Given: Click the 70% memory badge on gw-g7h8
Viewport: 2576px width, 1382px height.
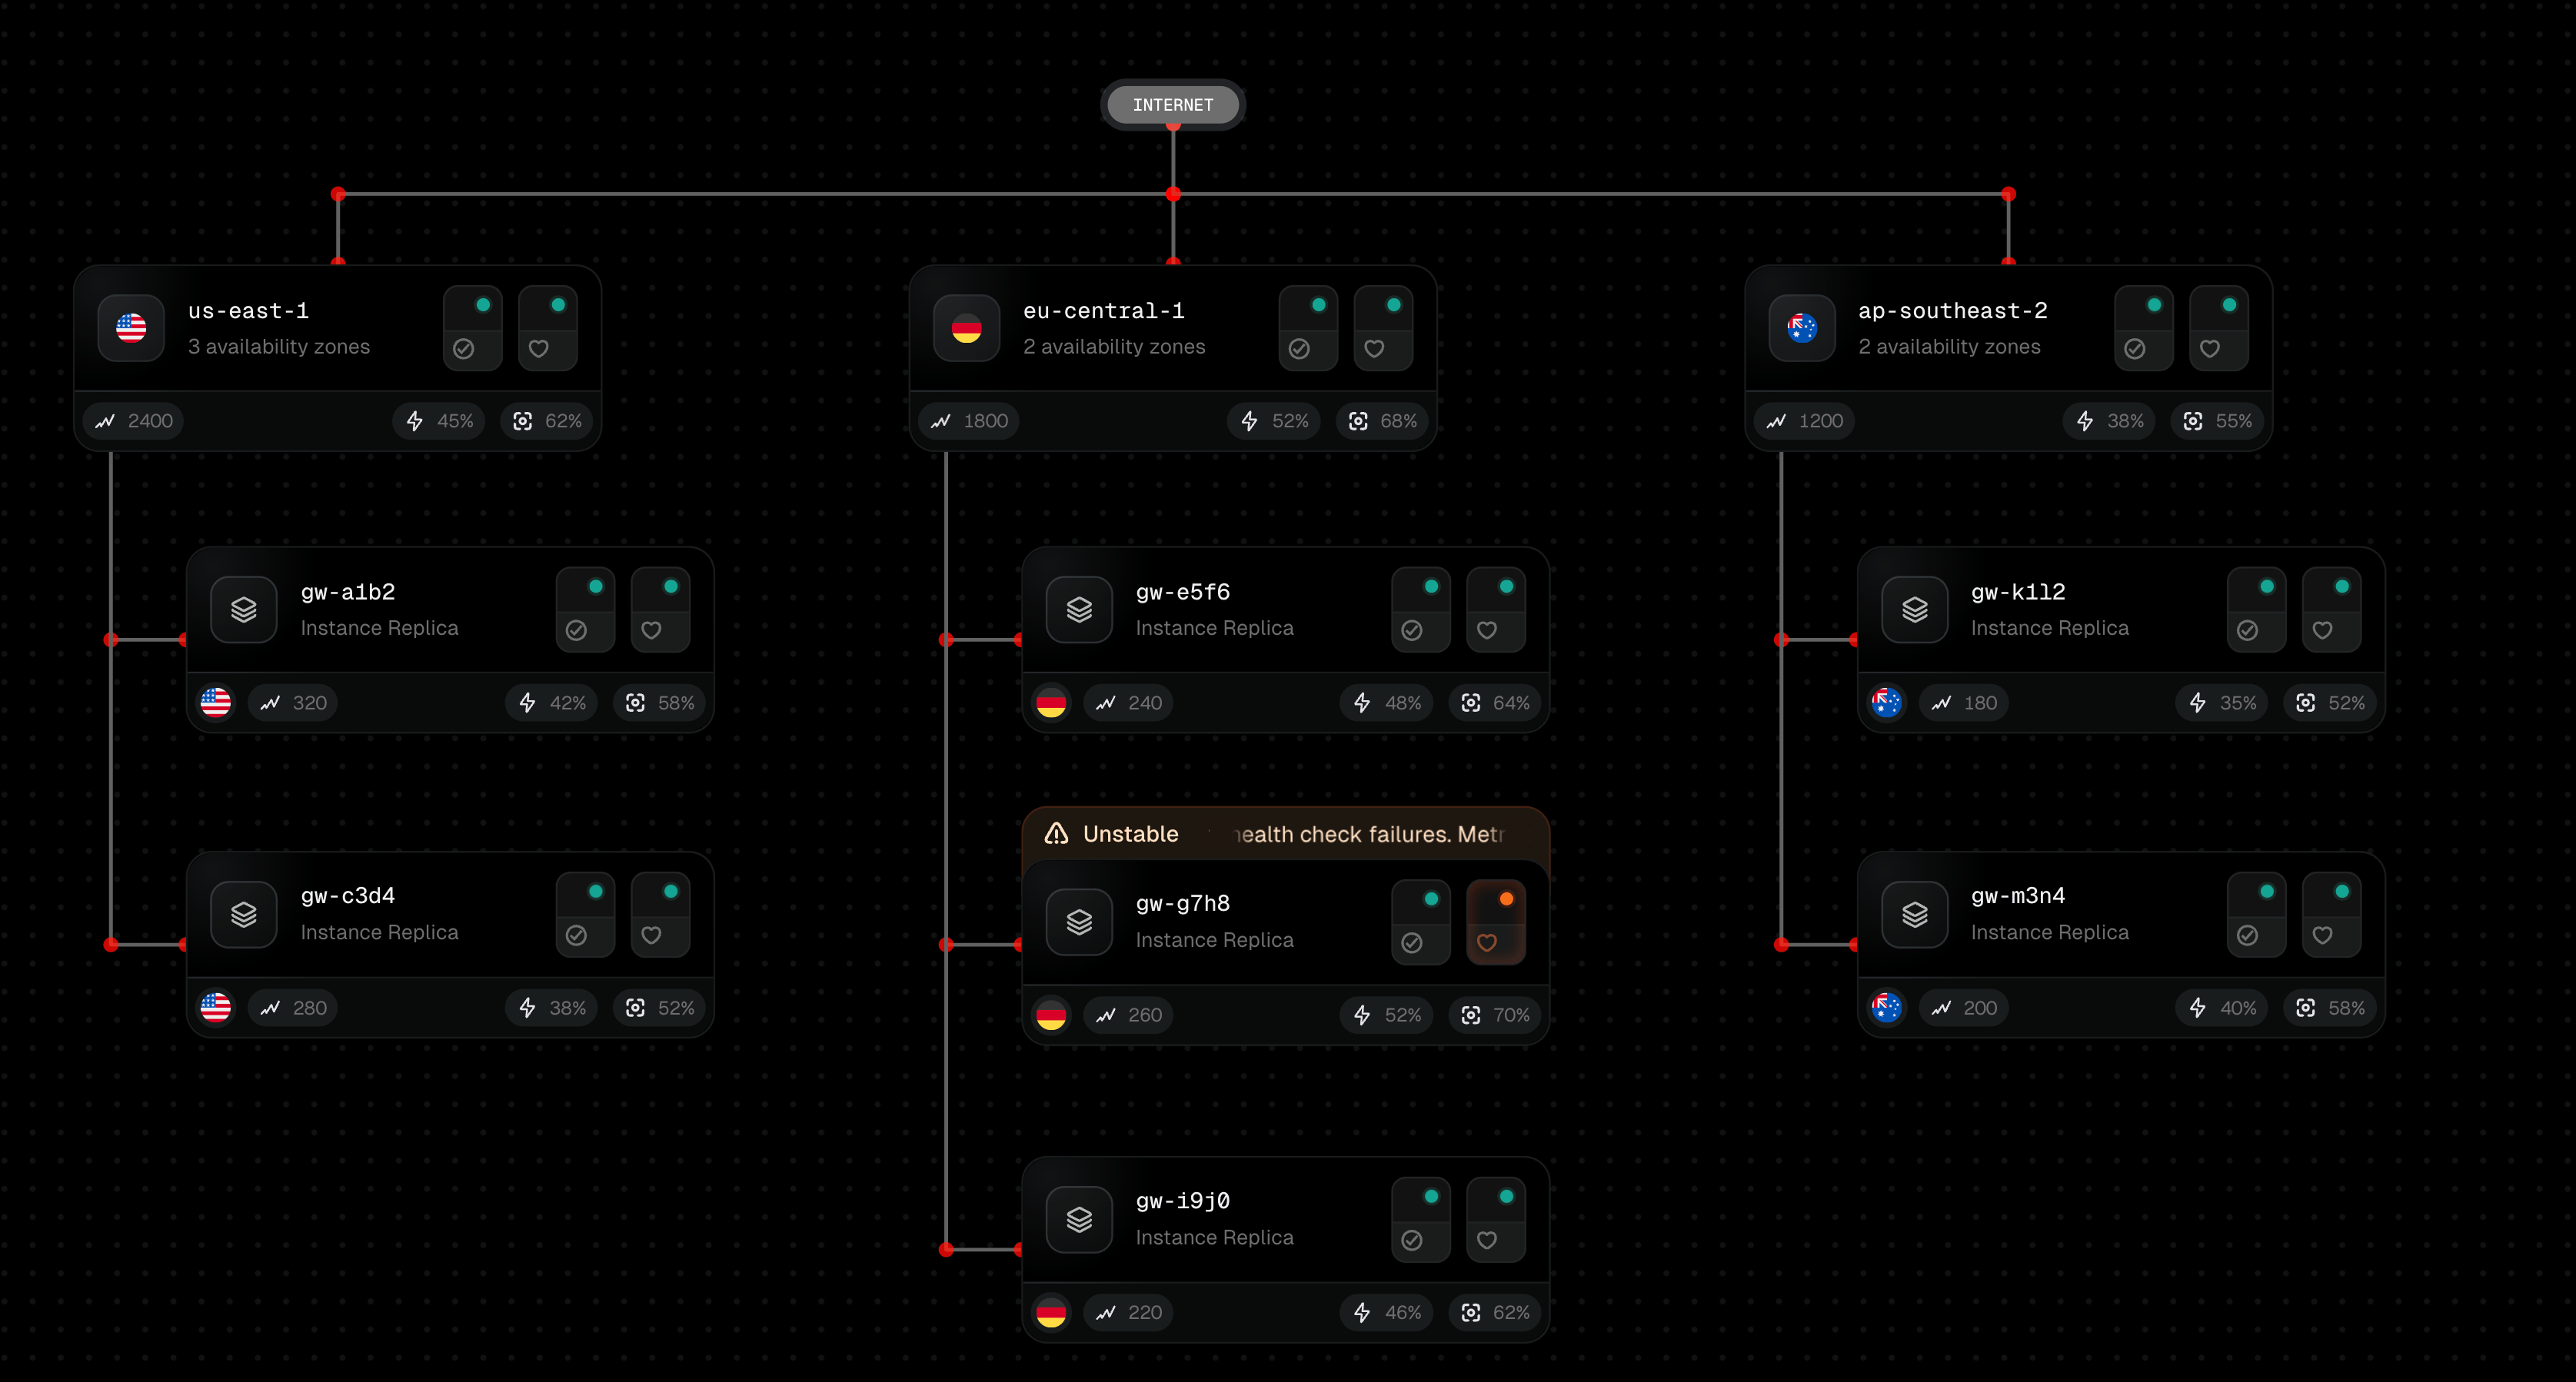Looking at the screenshot, I should pyautogui.click(x=1496, y=1015).
